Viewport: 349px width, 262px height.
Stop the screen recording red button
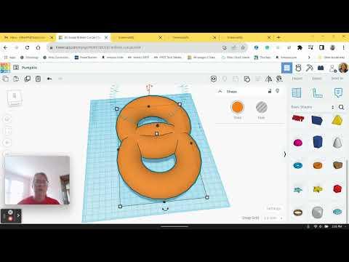click(10, 218)
